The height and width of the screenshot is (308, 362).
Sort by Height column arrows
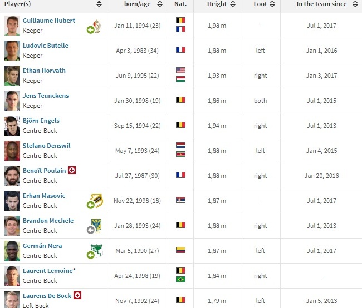[x=232, y=4]
